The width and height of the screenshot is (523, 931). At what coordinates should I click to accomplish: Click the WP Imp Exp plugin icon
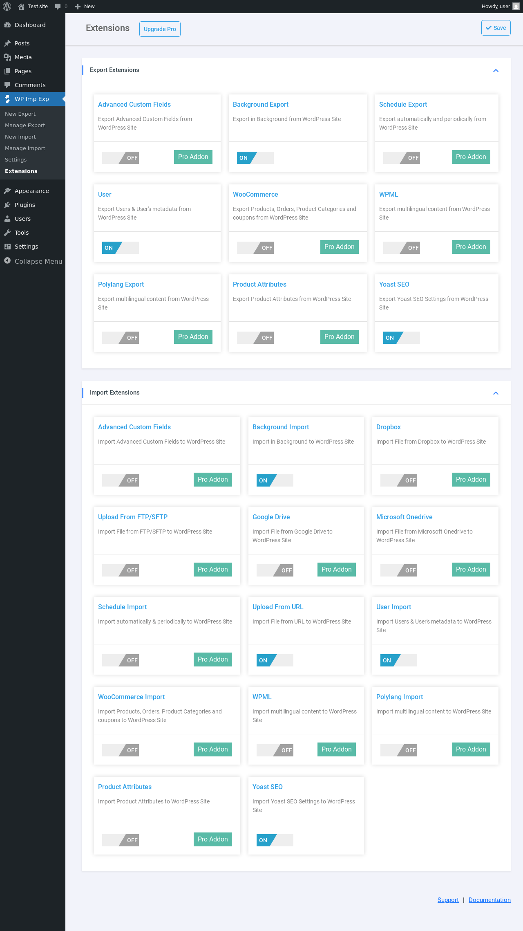click(7, 99)
